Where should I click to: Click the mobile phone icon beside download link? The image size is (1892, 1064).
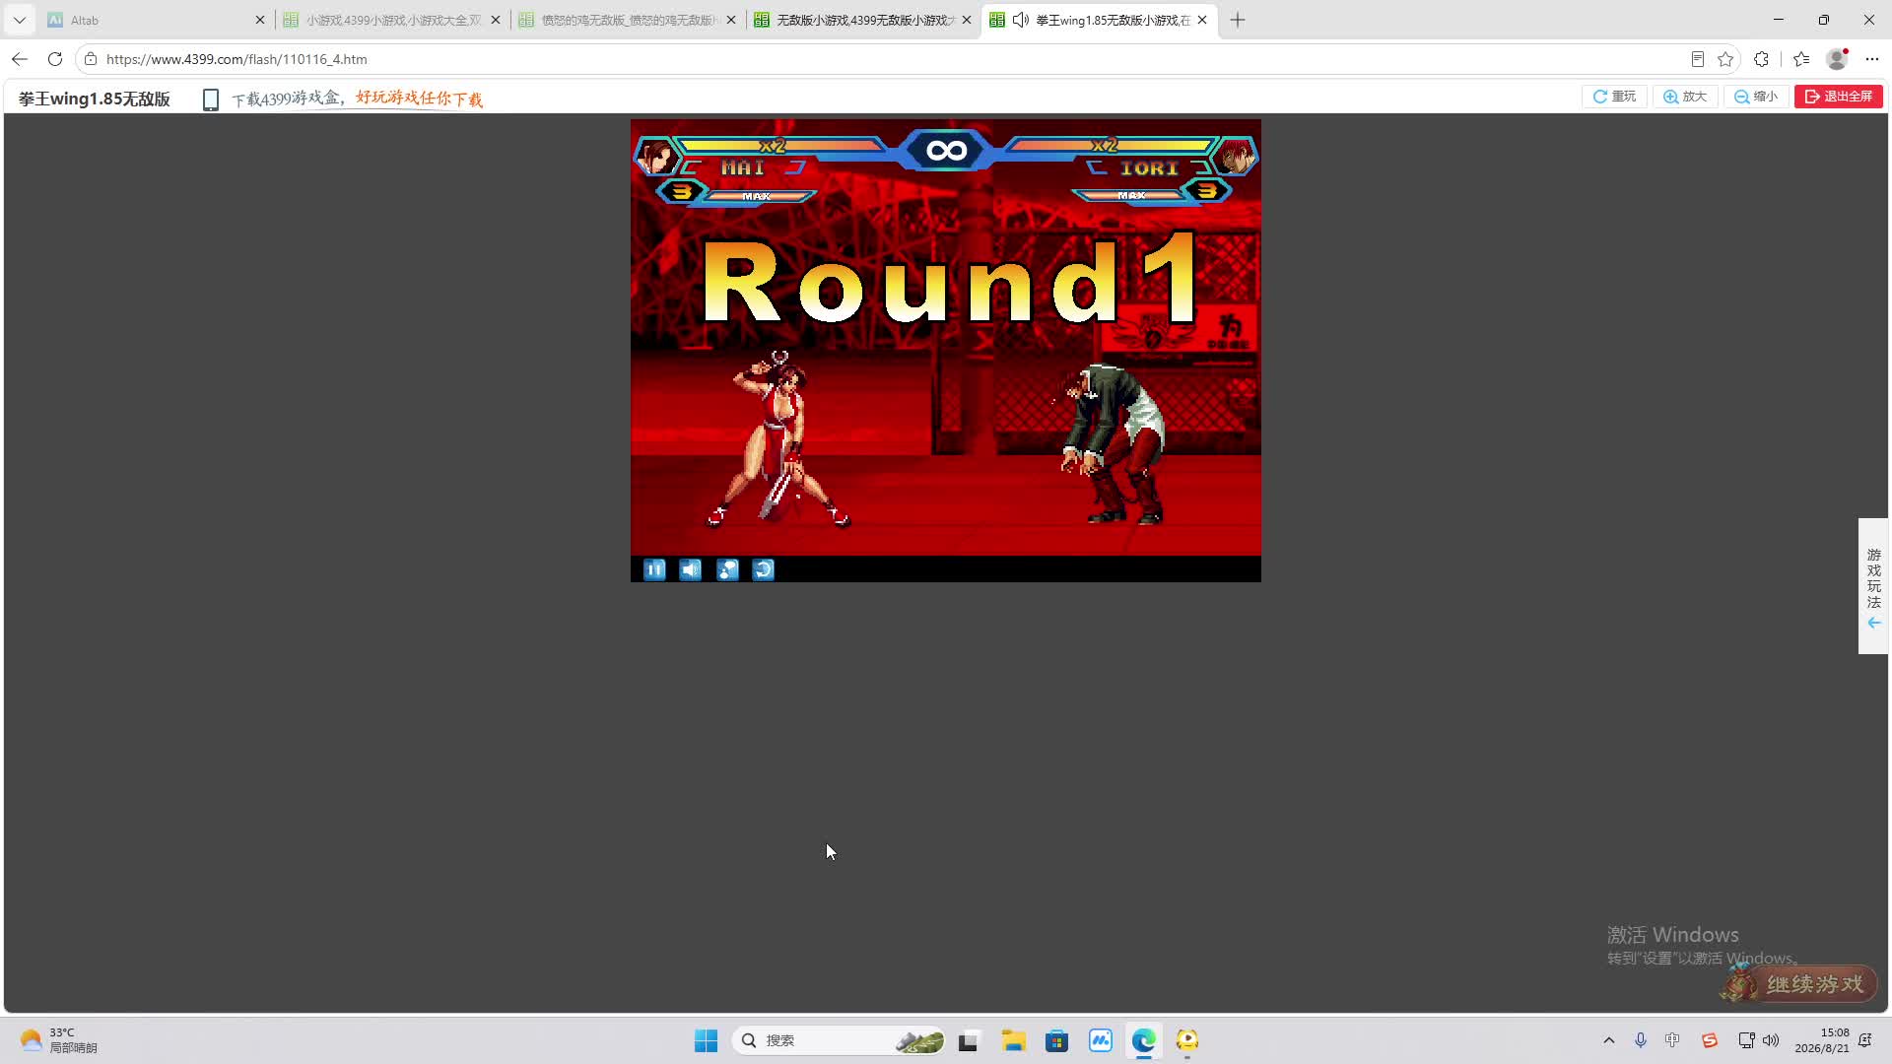210,100
